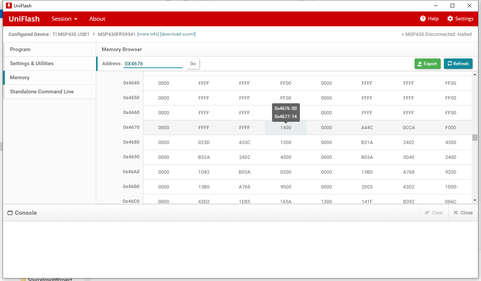
Task: Open the Settings & Utilities tab
Action: (x=49, y=64)
